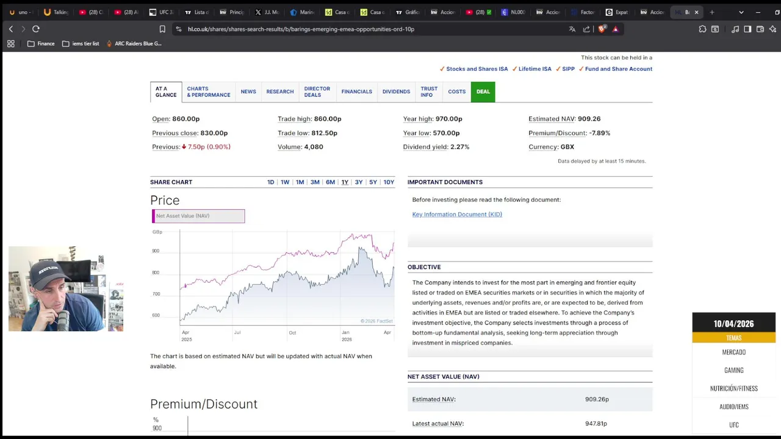Click the green Deal button
781x439 pixels.
tap(483, 91)
